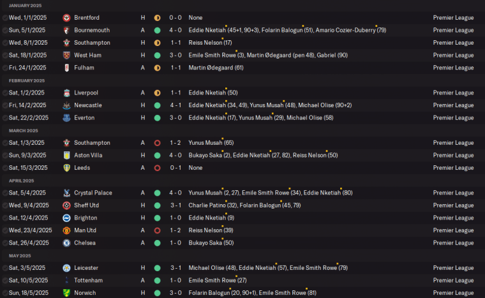
Task: Click the Norwich club badge
Action: 67,293
